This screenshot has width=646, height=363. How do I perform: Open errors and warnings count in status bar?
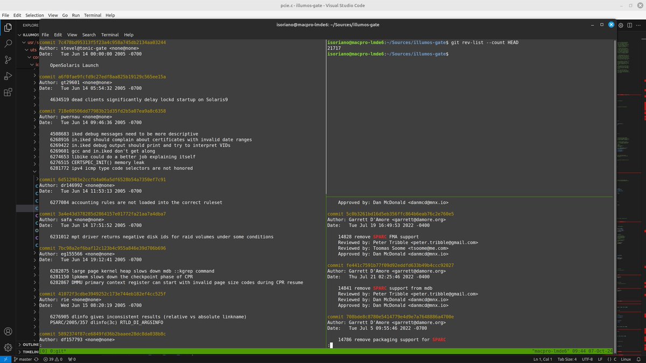pos(53,359)
